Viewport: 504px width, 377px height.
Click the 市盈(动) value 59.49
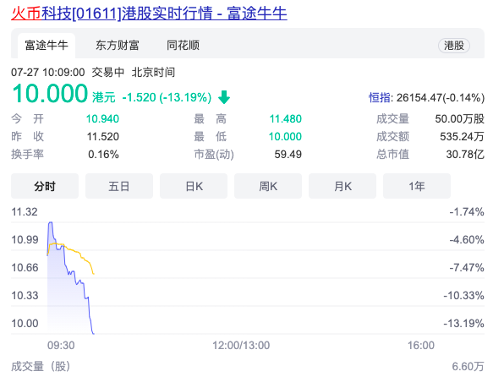(288, 155)
